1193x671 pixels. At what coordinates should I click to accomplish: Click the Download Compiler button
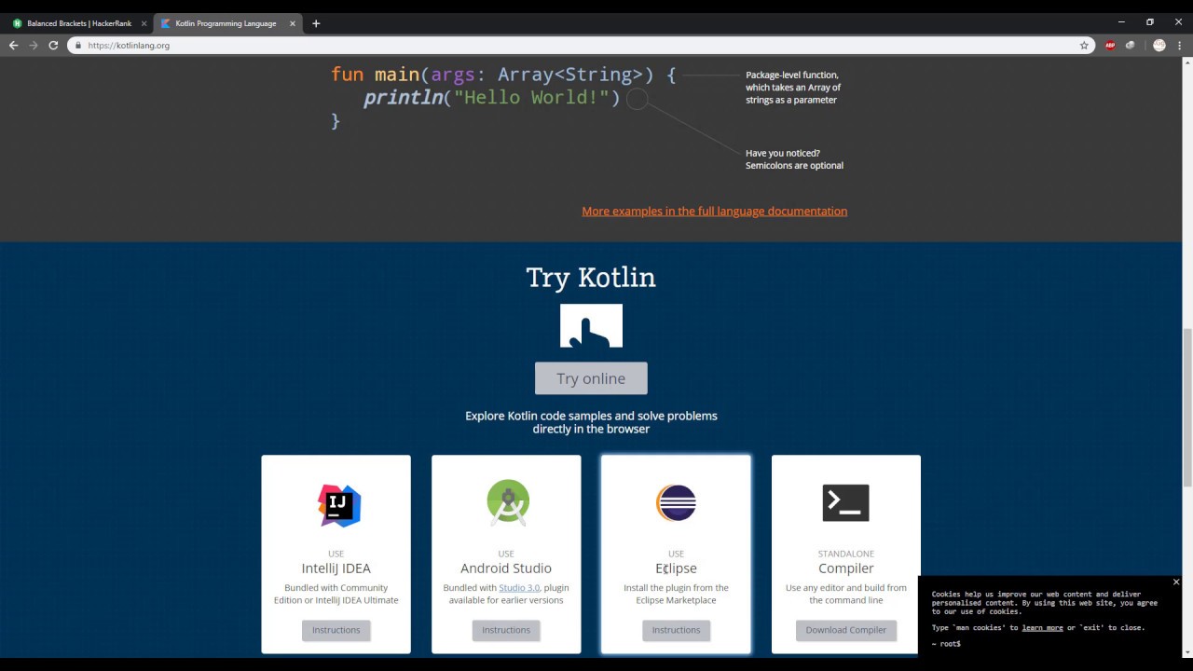click(x=846, y=630)
